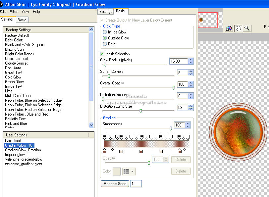Click the navigator thumbnail preview
This screenshot has width=269, height=197.
(208, 20)
